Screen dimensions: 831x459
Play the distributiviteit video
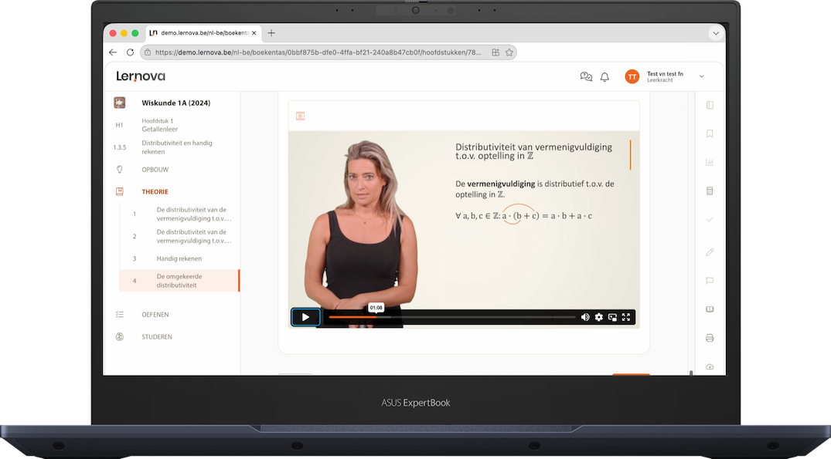[x=305, y=317]
